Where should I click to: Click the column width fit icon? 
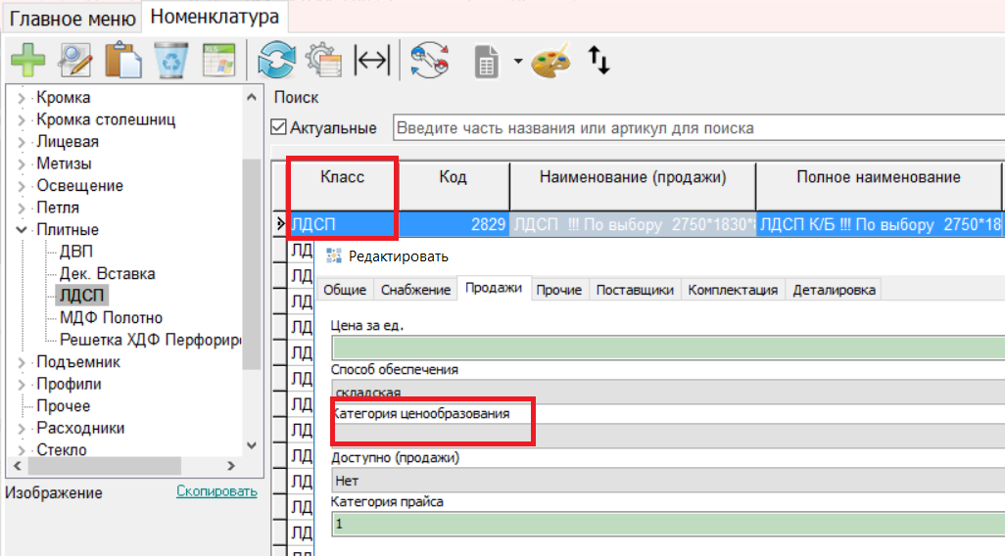click(x=371, y=61)
